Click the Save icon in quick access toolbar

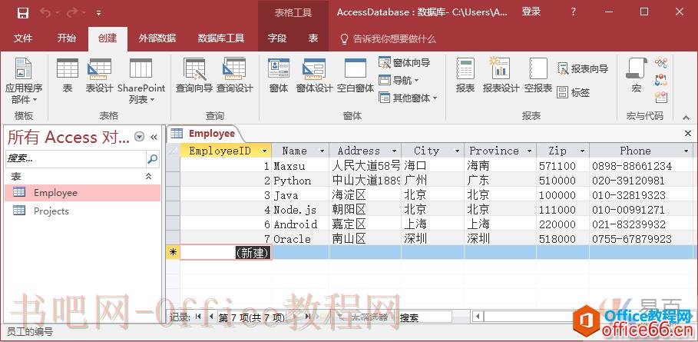[x=23, y=12]
